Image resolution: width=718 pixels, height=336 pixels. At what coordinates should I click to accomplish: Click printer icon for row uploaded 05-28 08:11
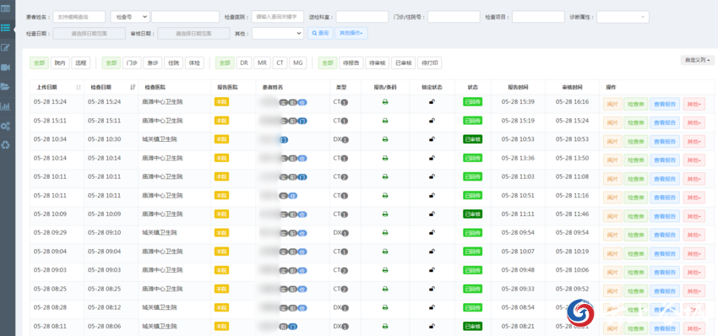(385, 327)
